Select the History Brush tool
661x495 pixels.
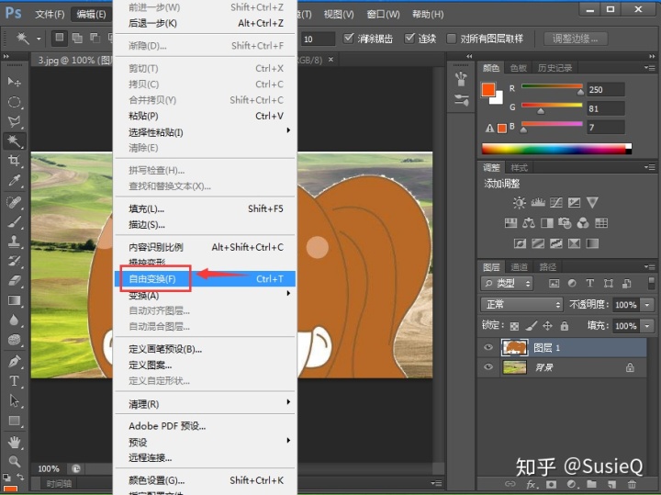point(14,261)
